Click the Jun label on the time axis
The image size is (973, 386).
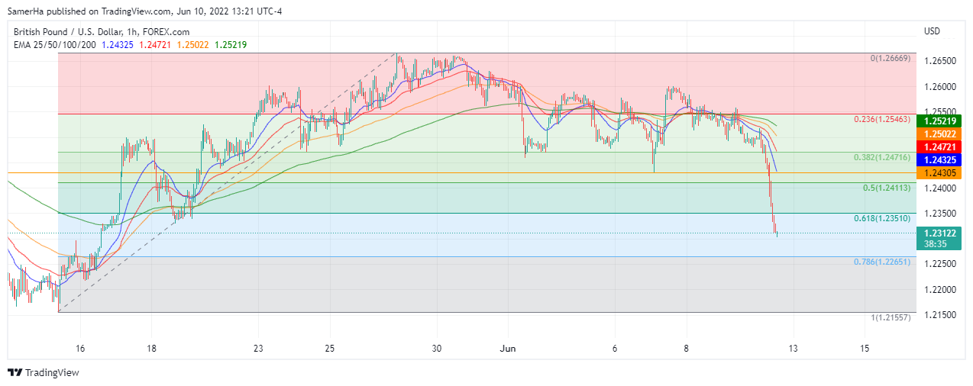click(507, 348)
